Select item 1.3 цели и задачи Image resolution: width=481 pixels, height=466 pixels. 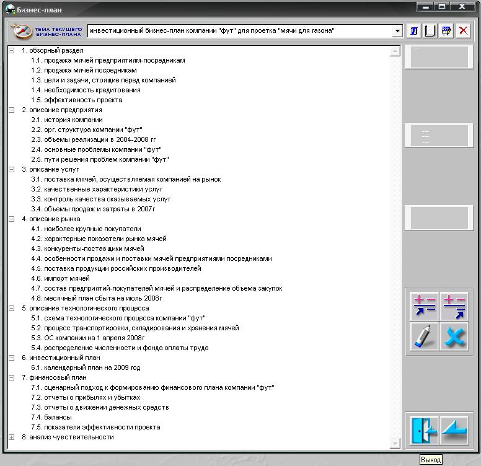(104, 81)
